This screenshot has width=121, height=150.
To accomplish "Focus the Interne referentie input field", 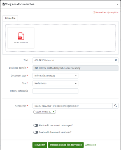I will pyautogui.click(x=55, y=91).
